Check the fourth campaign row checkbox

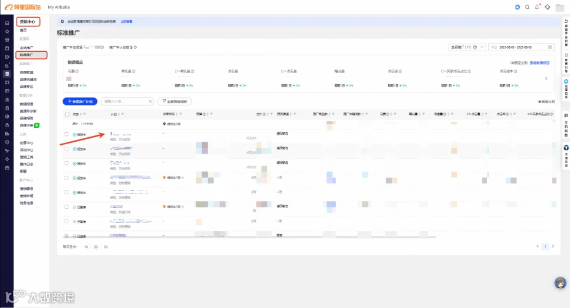point(66,178)
